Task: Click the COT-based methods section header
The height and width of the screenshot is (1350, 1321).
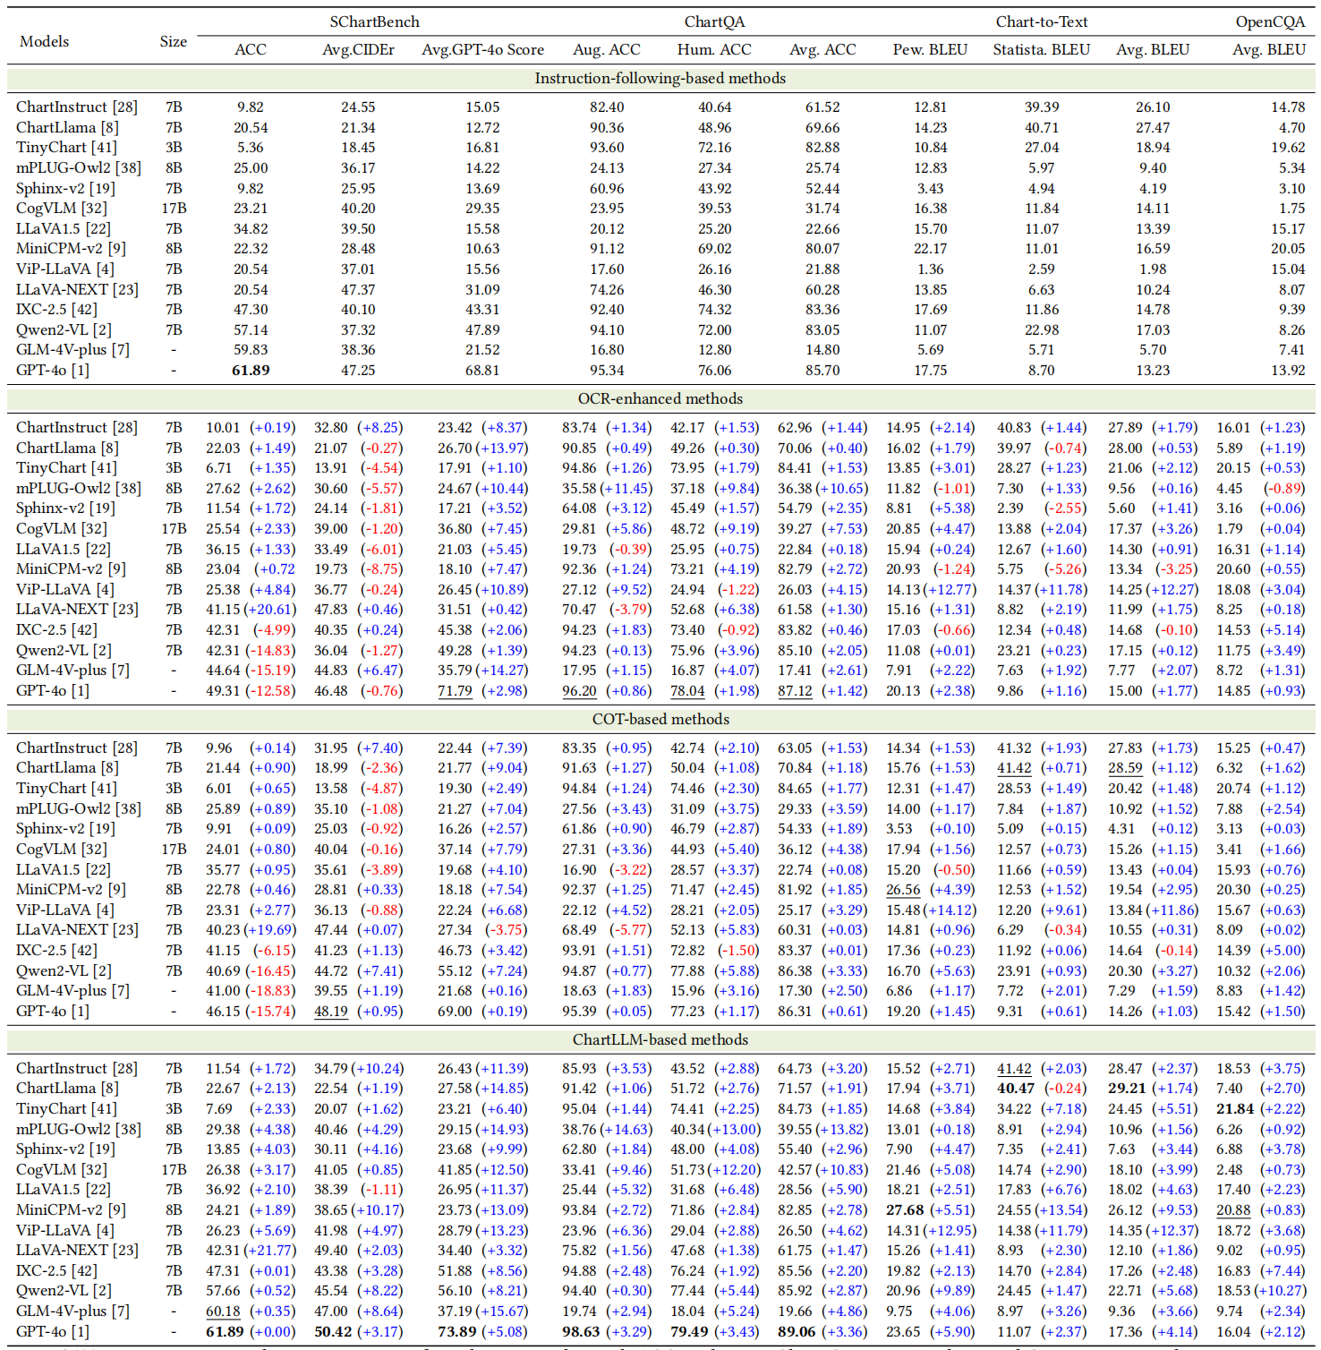Action: click(660, 718)
